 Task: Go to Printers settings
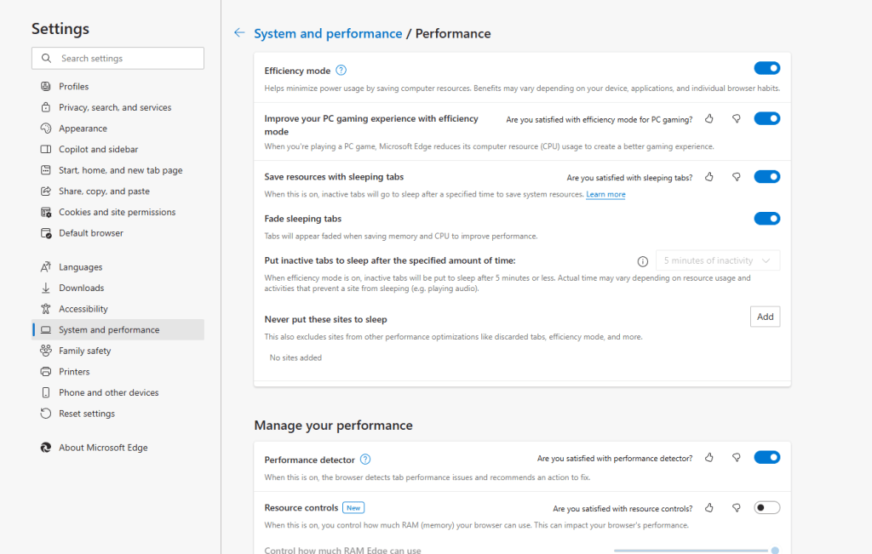pyautogui.click(x=118, y=372)
